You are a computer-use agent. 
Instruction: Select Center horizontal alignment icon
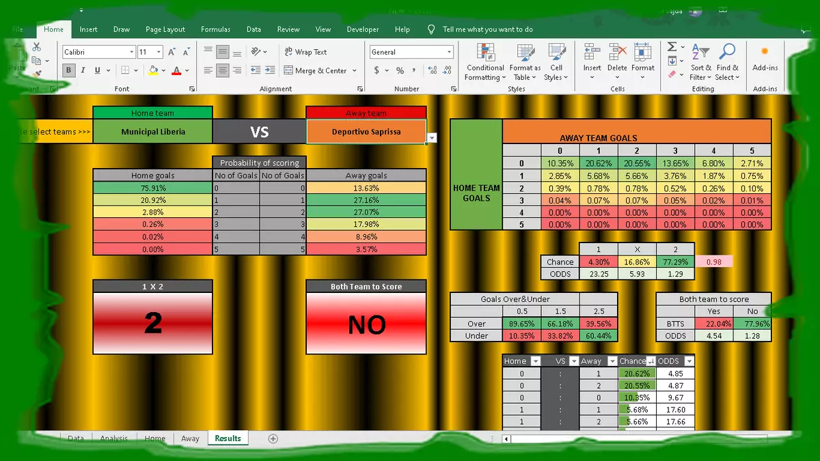click(223, 70)
